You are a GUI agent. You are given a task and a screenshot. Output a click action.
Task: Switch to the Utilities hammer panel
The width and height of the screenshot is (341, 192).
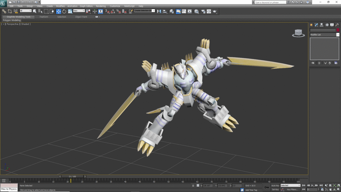337,25
